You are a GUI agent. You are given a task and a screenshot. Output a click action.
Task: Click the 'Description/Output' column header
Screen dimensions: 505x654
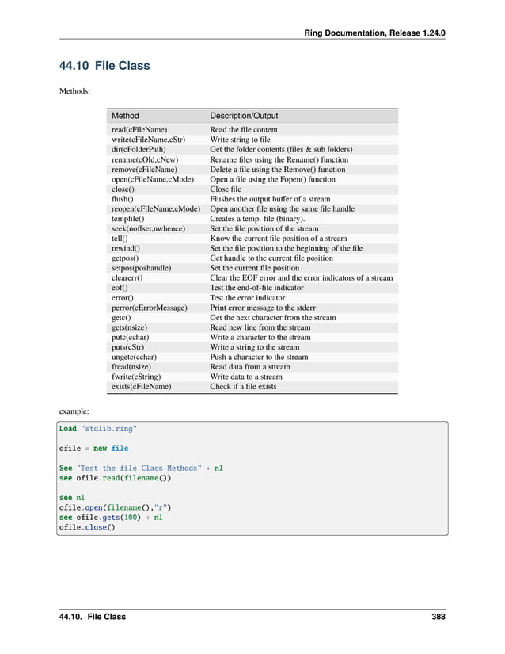click(244, 116)
